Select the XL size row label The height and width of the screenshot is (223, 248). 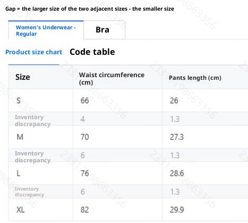21,210
